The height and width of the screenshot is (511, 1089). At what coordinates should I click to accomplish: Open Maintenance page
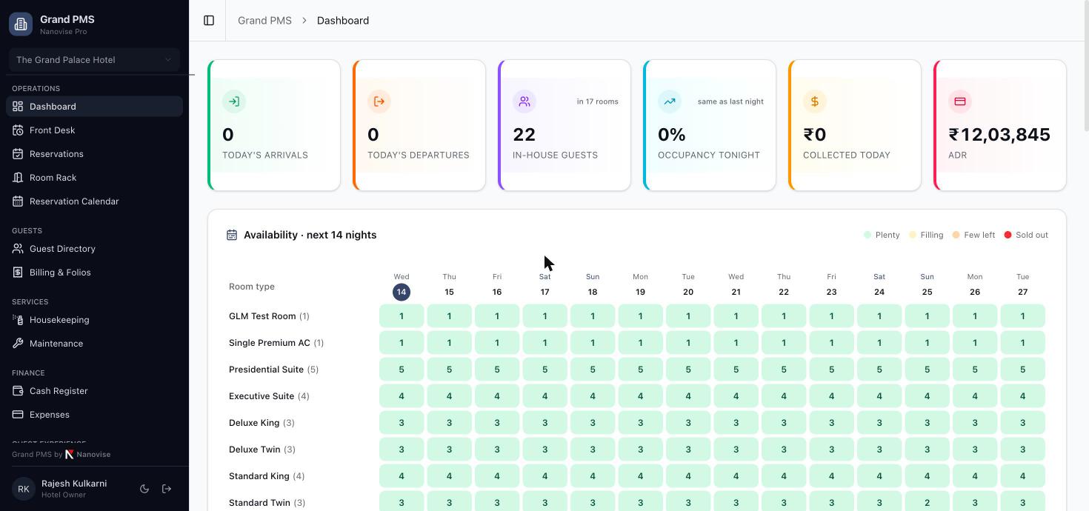tap(94, 344)
